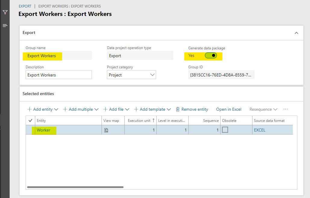Expand the navigation pane hamburger icon

(5, 25)
